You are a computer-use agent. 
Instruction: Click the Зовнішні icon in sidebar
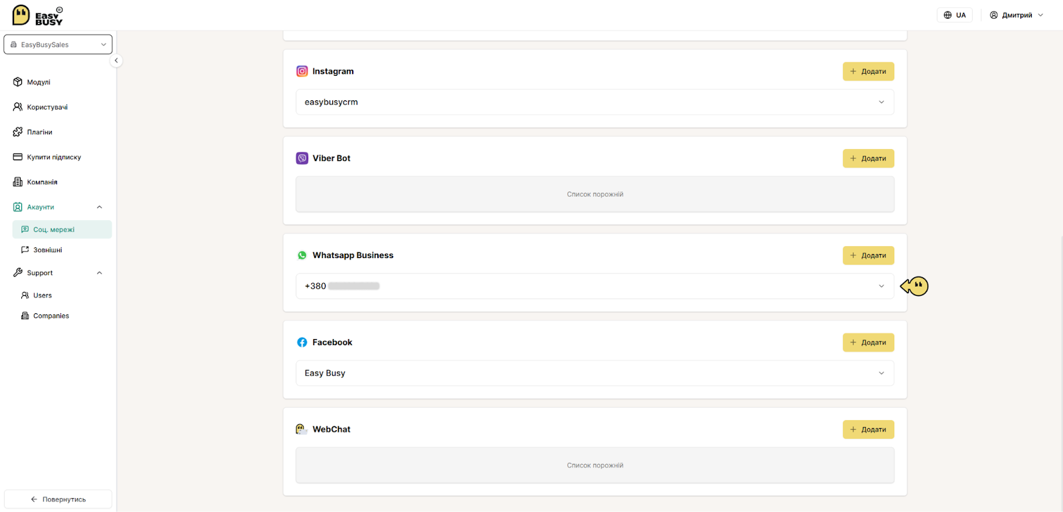(25, 250)
